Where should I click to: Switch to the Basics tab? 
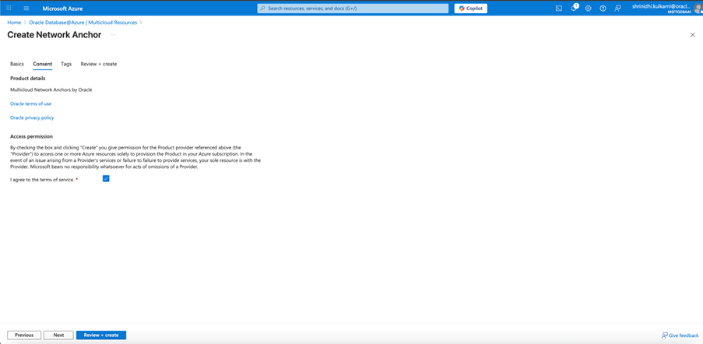tap(17, 64)
